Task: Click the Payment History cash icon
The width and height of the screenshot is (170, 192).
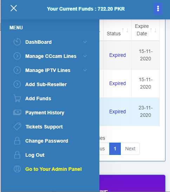Action: point(17,112)
